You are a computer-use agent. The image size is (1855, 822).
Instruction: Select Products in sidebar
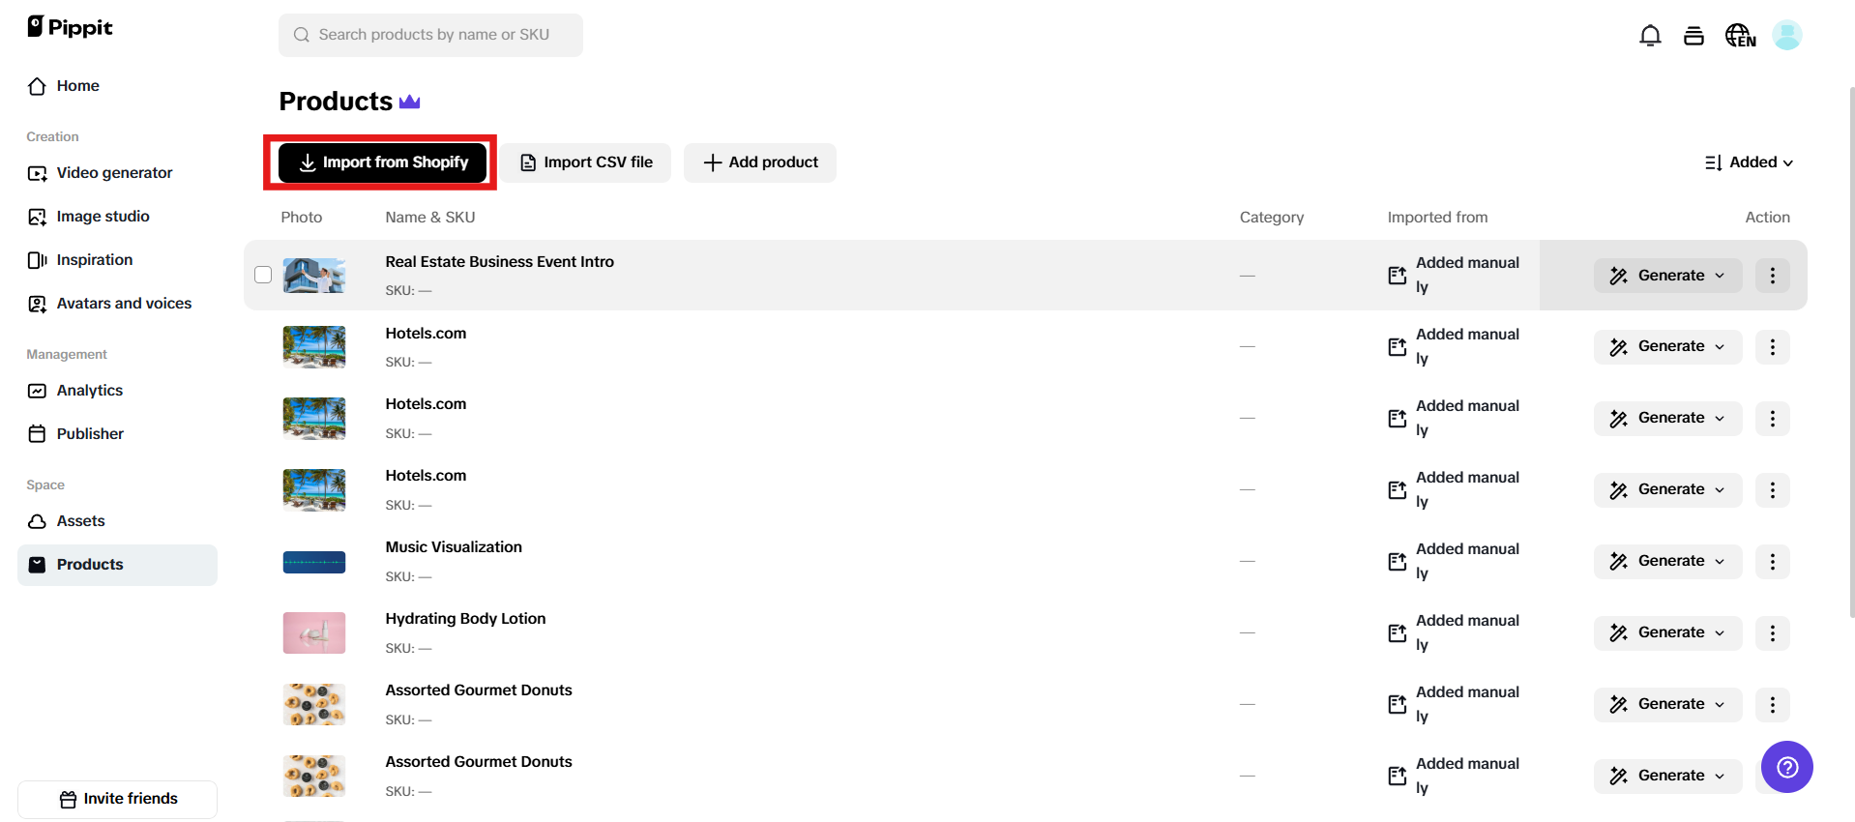coord(117,565)
